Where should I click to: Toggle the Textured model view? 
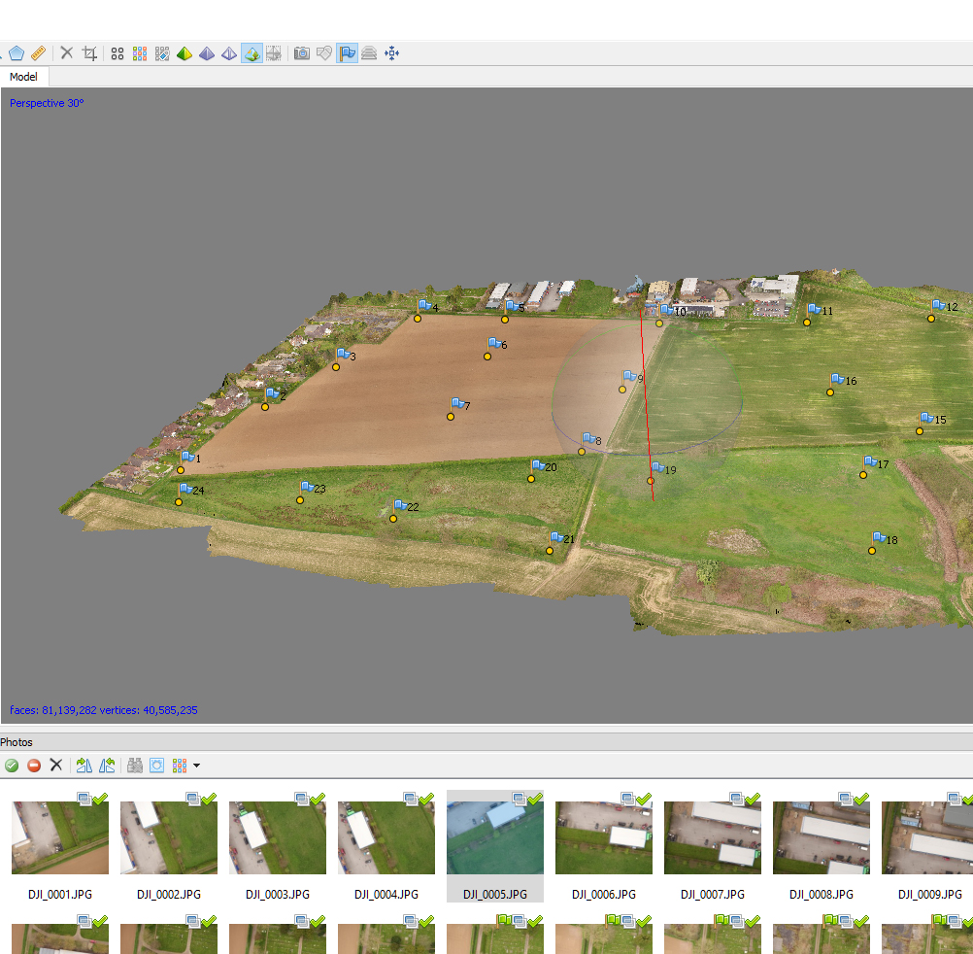(x=252, y=54)
